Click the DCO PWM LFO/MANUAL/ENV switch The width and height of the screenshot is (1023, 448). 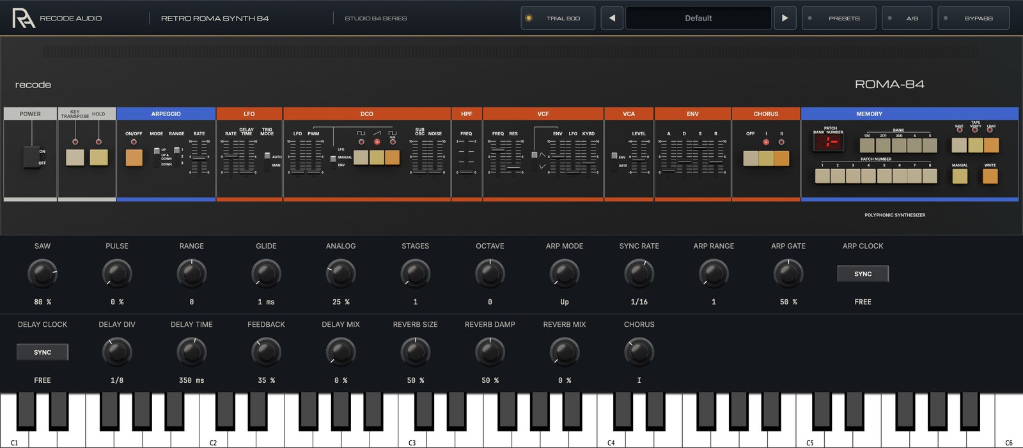[333, 159]
